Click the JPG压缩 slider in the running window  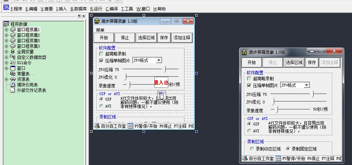coord(298,94)
